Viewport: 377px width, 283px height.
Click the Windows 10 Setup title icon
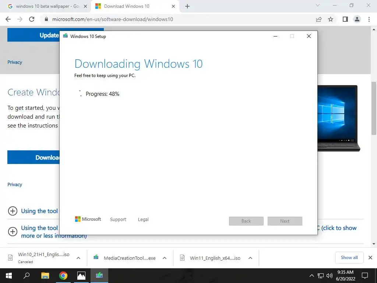(x=66, y=36)
